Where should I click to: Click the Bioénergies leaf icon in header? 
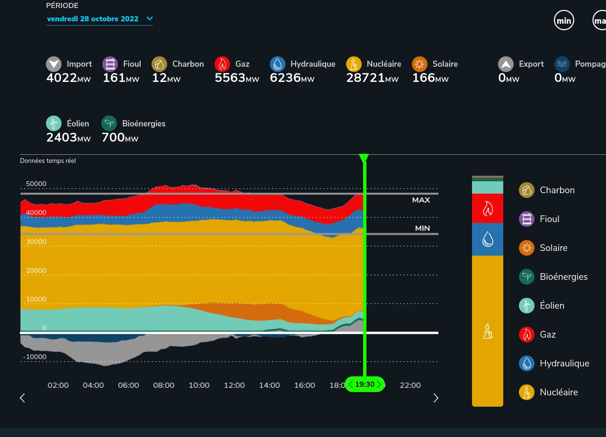109,124
